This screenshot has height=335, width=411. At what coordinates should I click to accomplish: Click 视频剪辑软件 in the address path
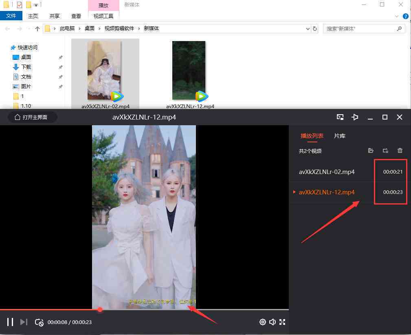point(119,28)
